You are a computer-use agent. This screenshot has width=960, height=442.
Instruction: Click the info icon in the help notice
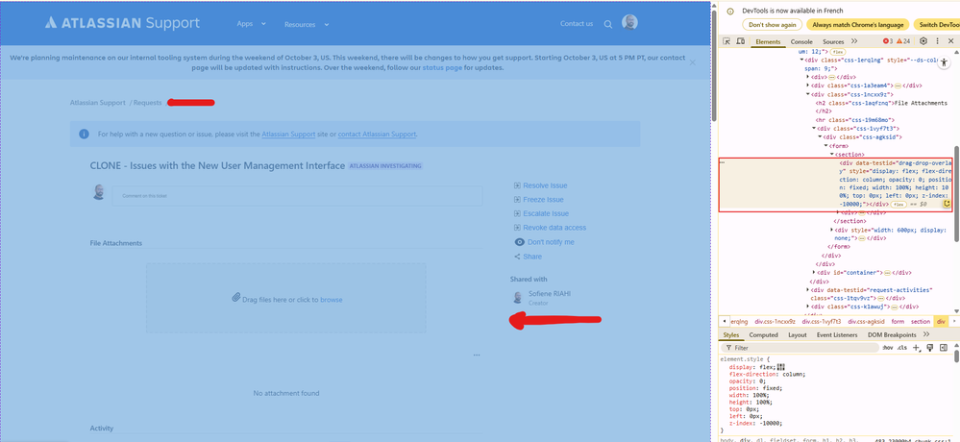[84, 135]
